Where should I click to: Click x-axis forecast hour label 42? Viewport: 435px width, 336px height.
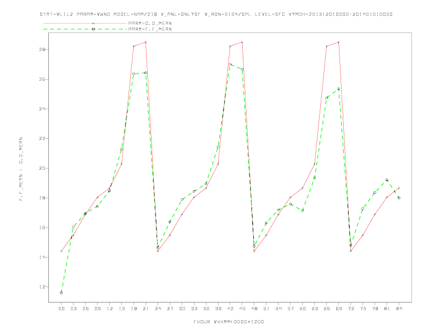230,309
